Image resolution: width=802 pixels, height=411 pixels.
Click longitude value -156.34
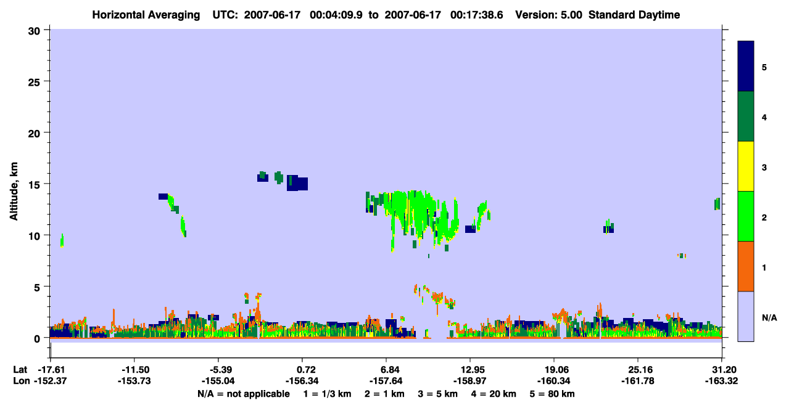[302, 381]
